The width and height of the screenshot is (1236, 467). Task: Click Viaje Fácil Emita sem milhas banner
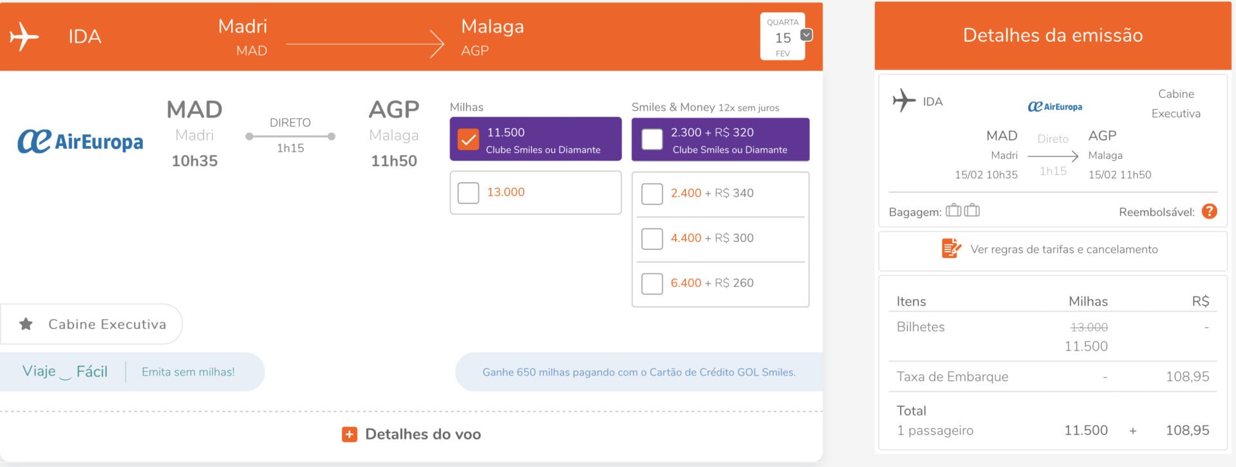[x=132, y=372]
